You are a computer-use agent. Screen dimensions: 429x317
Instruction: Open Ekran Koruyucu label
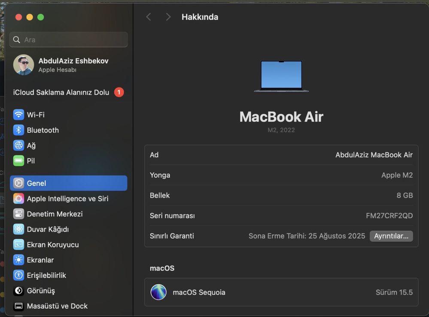[53, 245]
